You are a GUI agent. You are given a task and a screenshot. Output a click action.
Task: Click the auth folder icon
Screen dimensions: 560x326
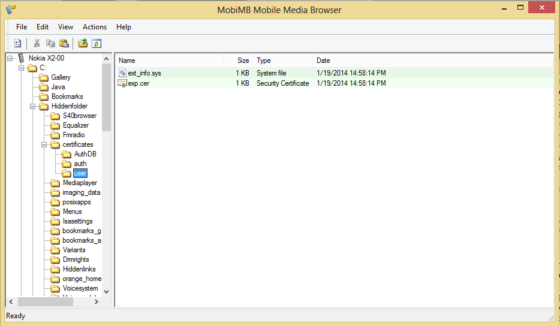[x=67, y=164]
